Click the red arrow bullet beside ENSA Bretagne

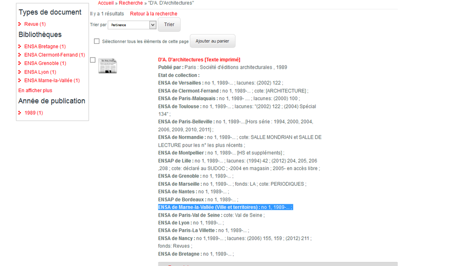[19, 47]
